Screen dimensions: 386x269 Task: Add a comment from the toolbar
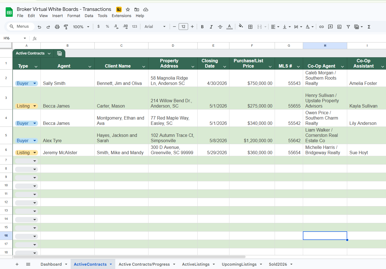330,27
